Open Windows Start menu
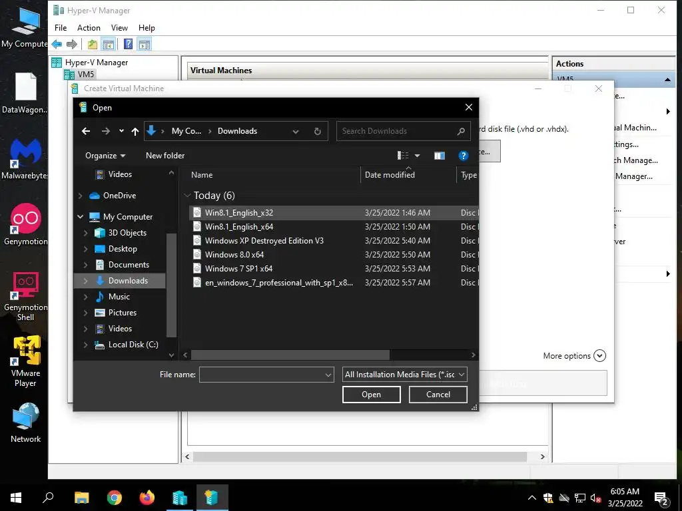This screenshot has height=511, width=682. 16,498
